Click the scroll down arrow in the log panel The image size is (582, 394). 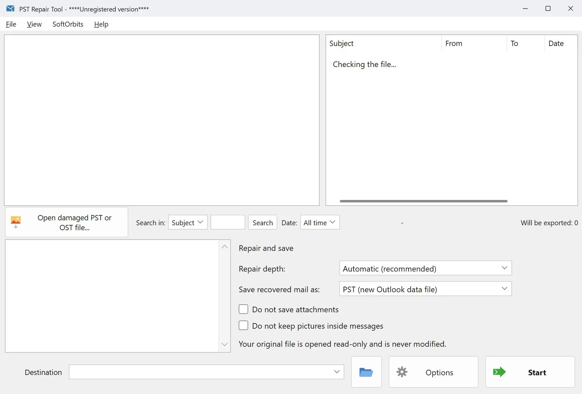(225, 344)
